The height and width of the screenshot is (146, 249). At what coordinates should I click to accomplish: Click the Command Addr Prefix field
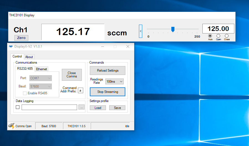(x=80, y=90)
